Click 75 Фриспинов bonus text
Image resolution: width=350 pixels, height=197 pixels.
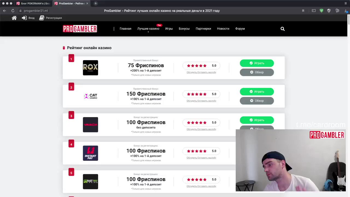tap(146, 65)
